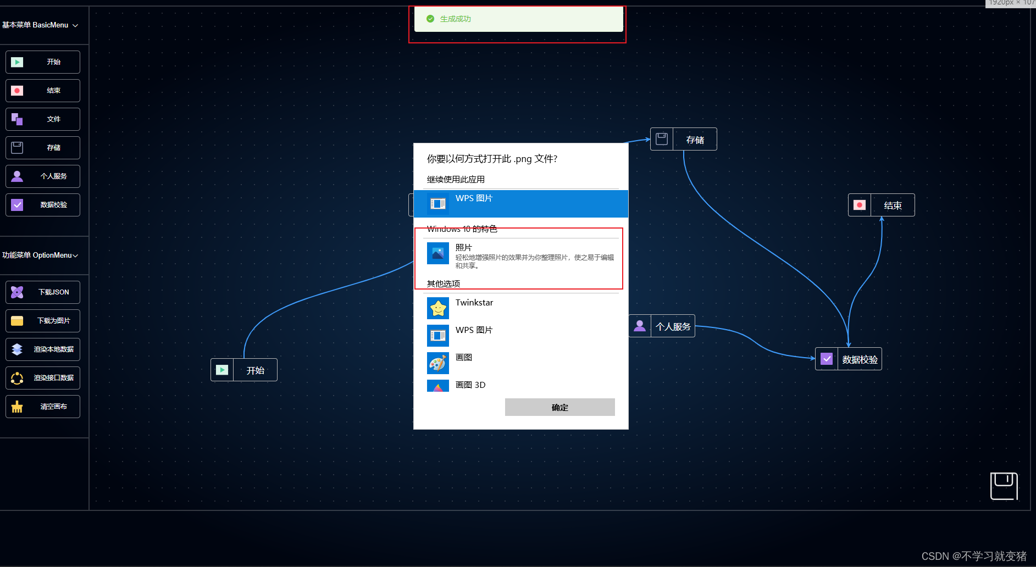
Task: Select the 开始 node label on canvas
Action: click(x=256, y=371)
